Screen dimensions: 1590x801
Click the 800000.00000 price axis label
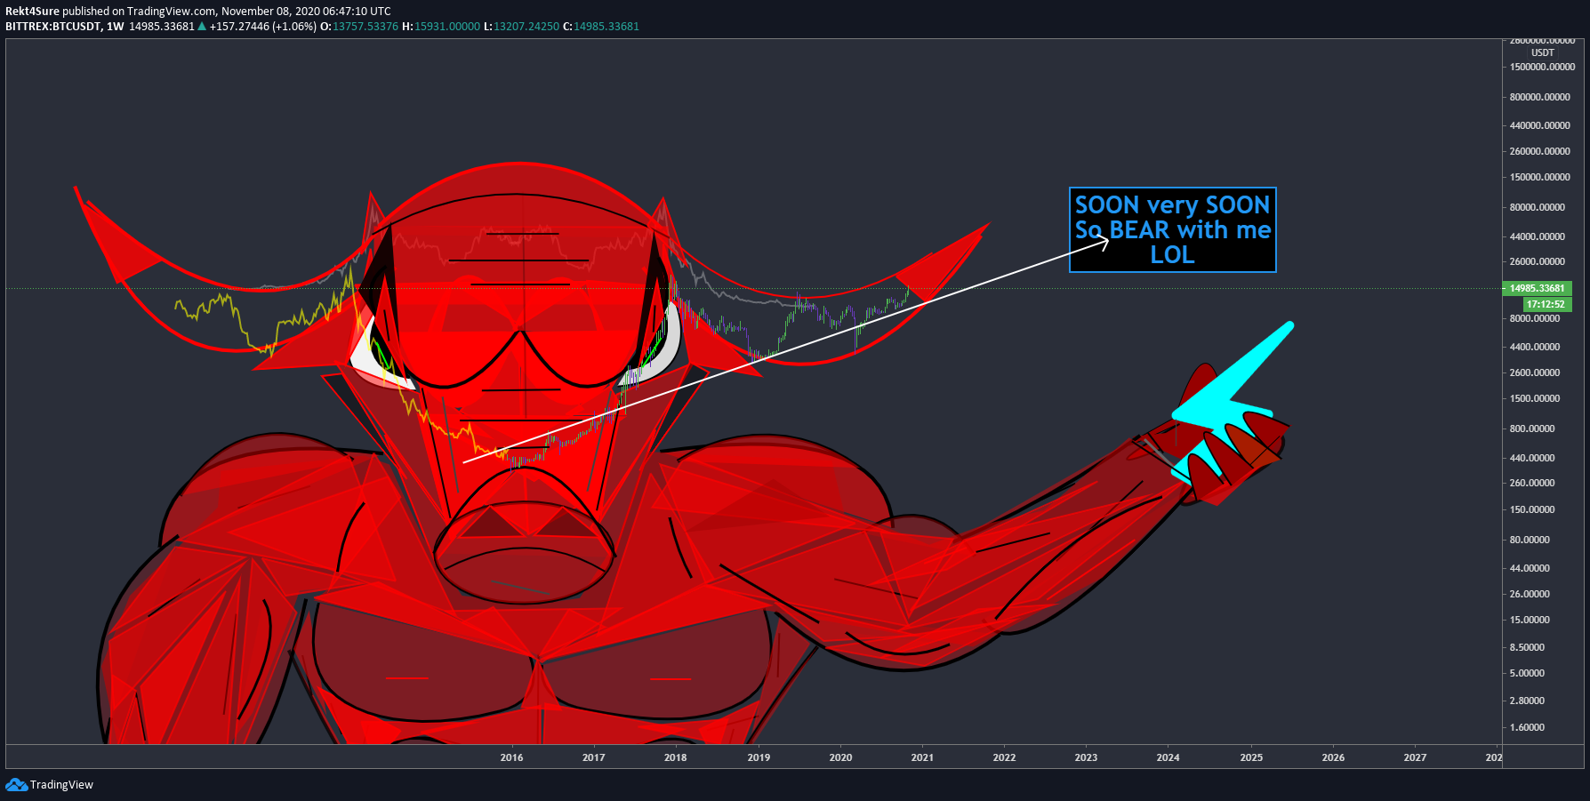point(1540,97)
